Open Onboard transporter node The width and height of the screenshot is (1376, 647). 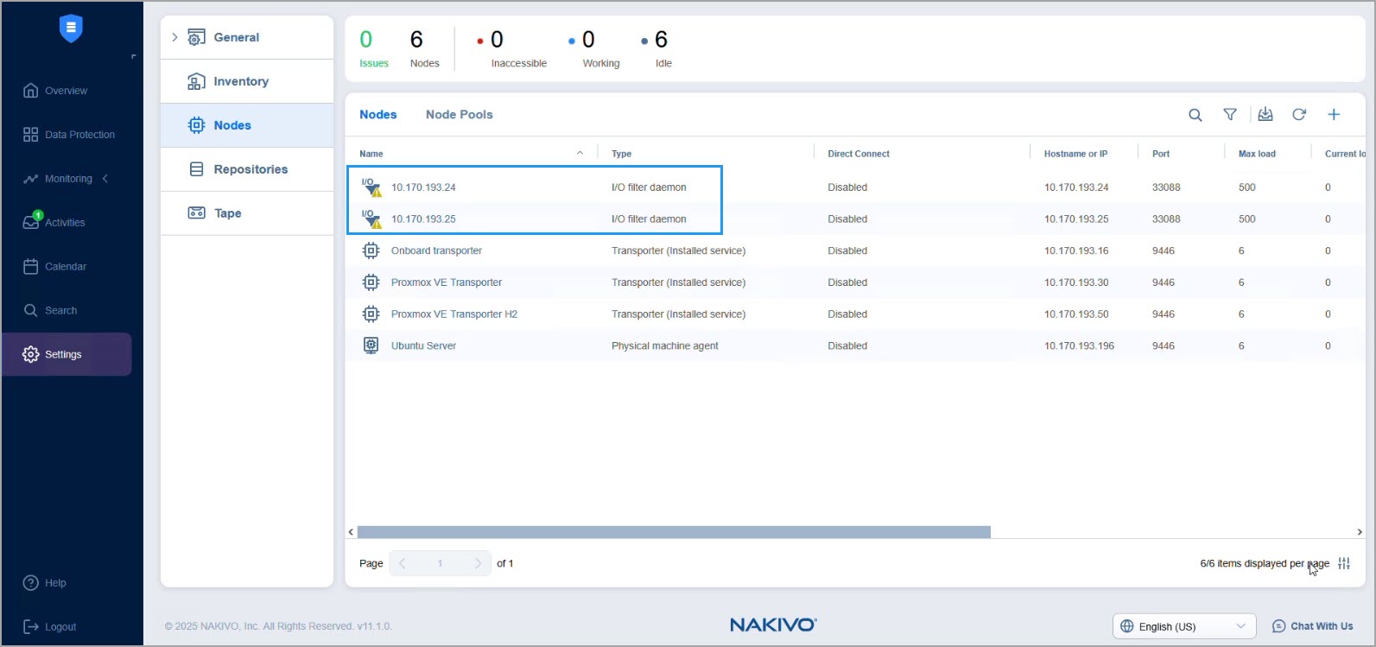436,251
